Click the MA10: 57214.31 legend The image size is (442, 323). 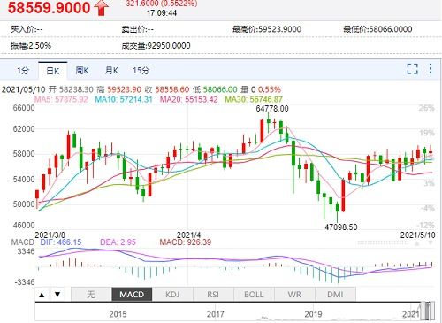click(124, 99)
